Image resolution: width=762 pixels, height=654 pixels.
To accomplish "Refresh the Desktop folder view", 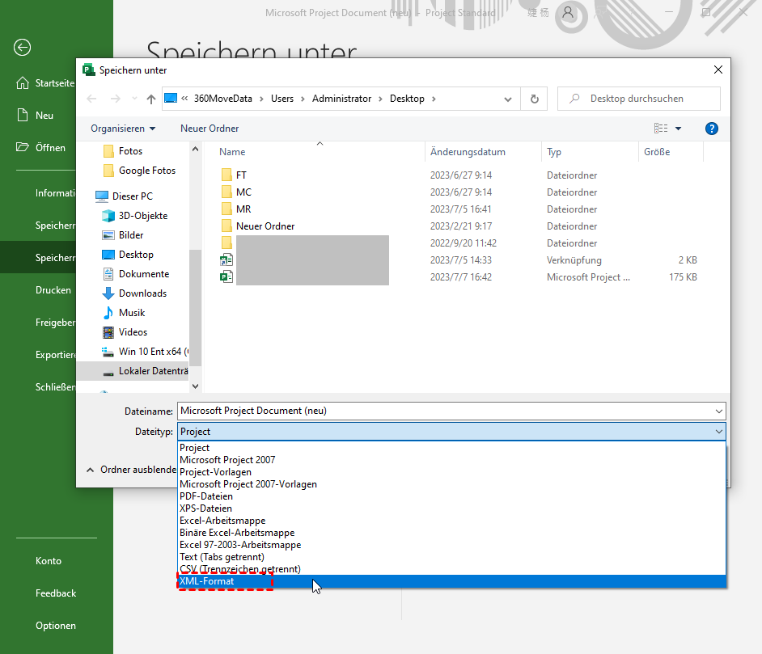I will tap(534, 99).
